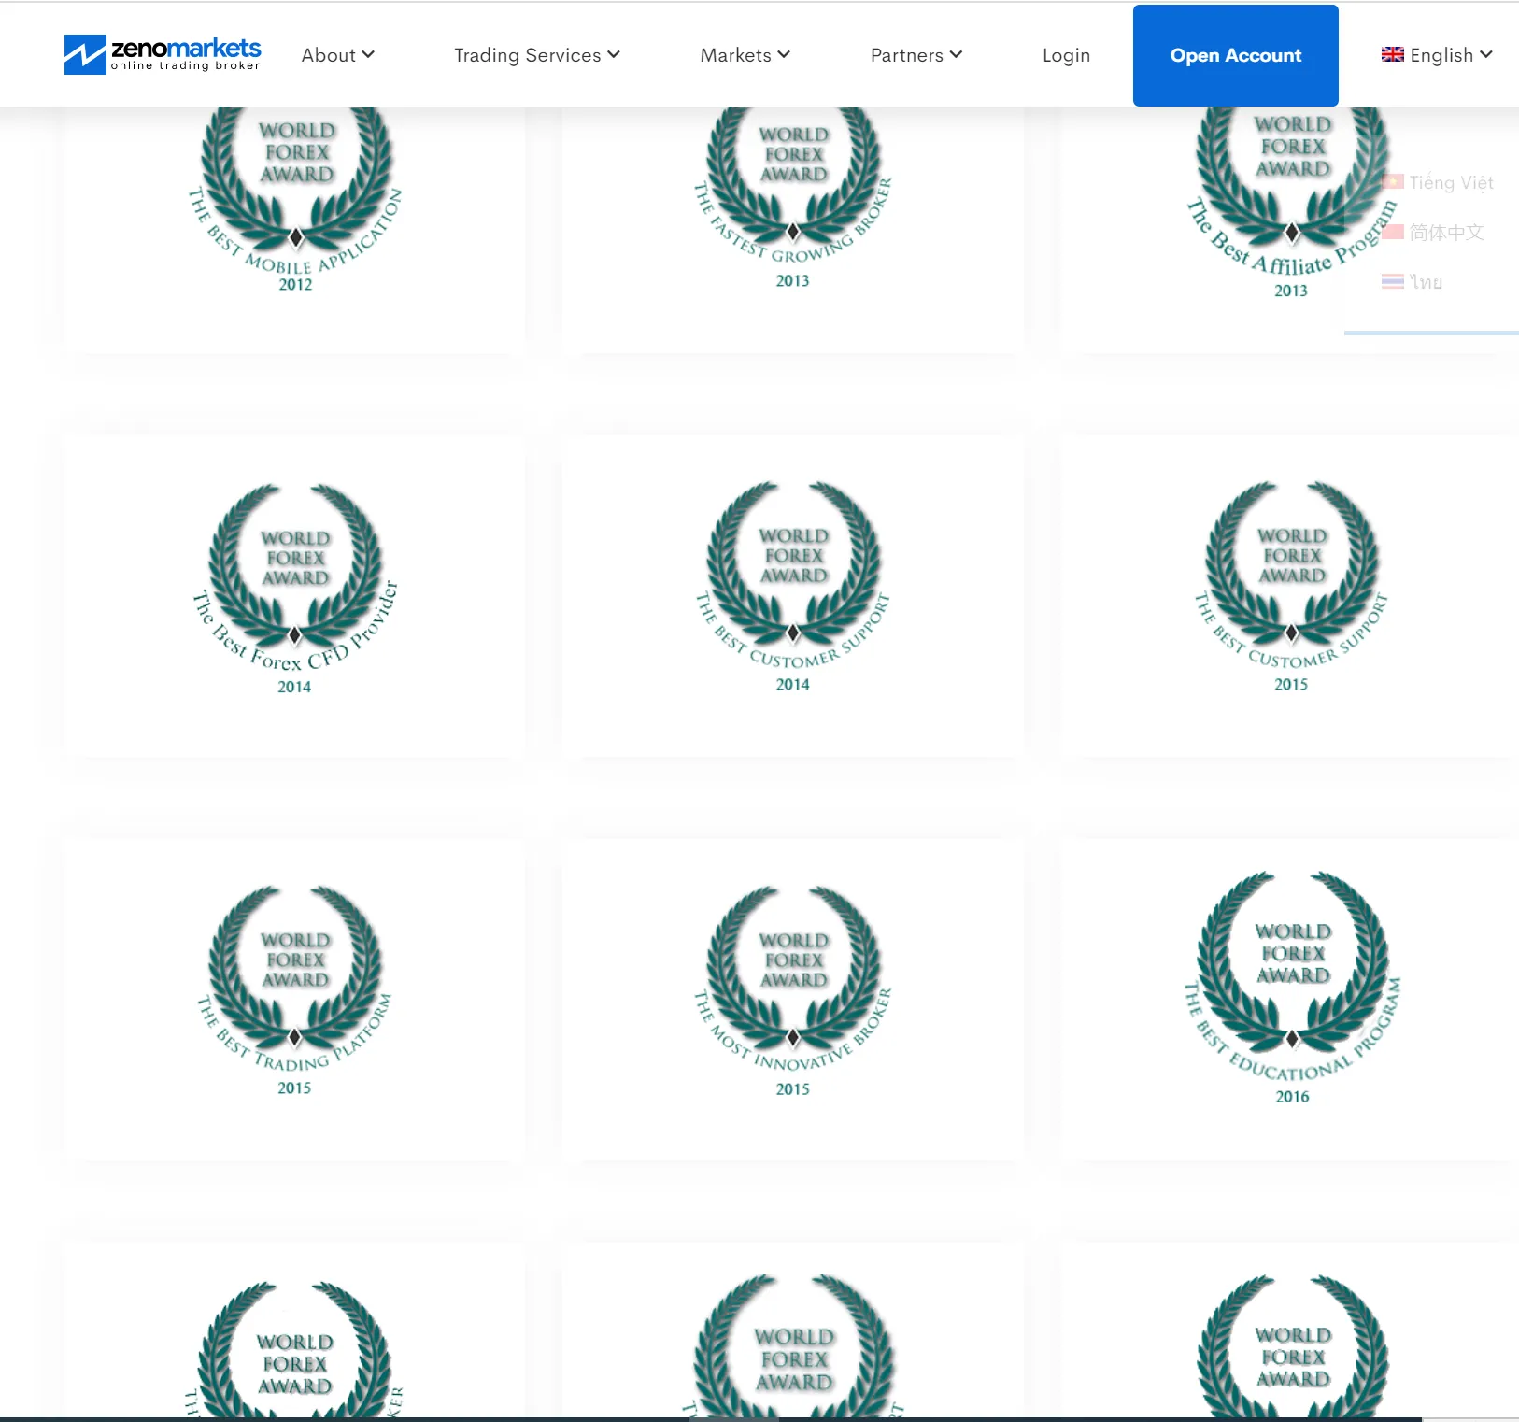This screenshot has width=1519, height=1422.
Task: View the Best Customer Support 2014 award
Action: 793,587
